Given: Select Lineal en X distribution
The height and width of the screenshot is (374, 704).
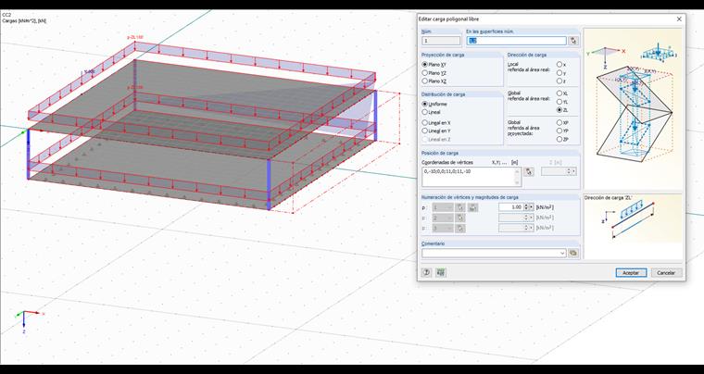Looking at the screenshot, I should (425, 122).
